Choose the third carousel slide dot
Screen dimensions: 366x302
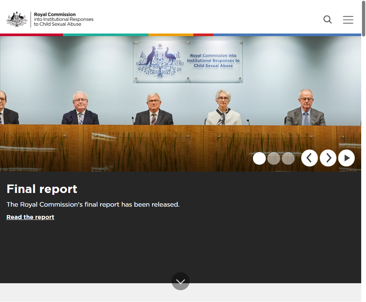click(288, 158)
